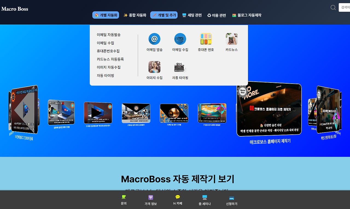The height and width of the screenshot is (209, 350).
Task: Choose the 이미지 수집 girl portrait icon
Action: point(154,67)
